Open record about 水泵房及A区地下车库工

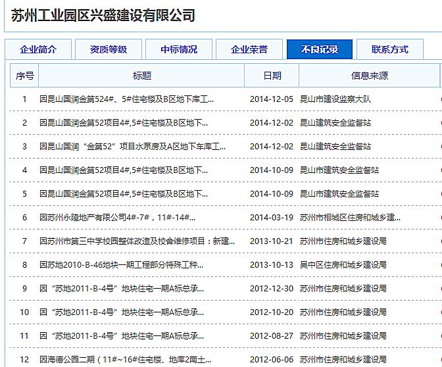point(132,147)
